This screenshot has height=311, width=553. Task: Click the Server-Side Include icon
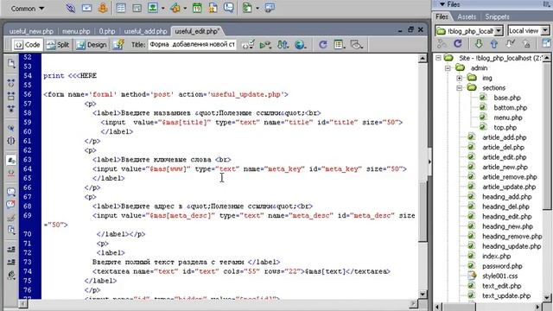click(213, 8)
